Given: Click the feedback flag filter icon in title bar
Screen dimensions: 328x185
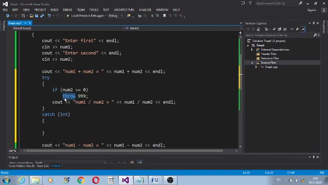Looking at the screenshot, I should [x=250, y=3].
